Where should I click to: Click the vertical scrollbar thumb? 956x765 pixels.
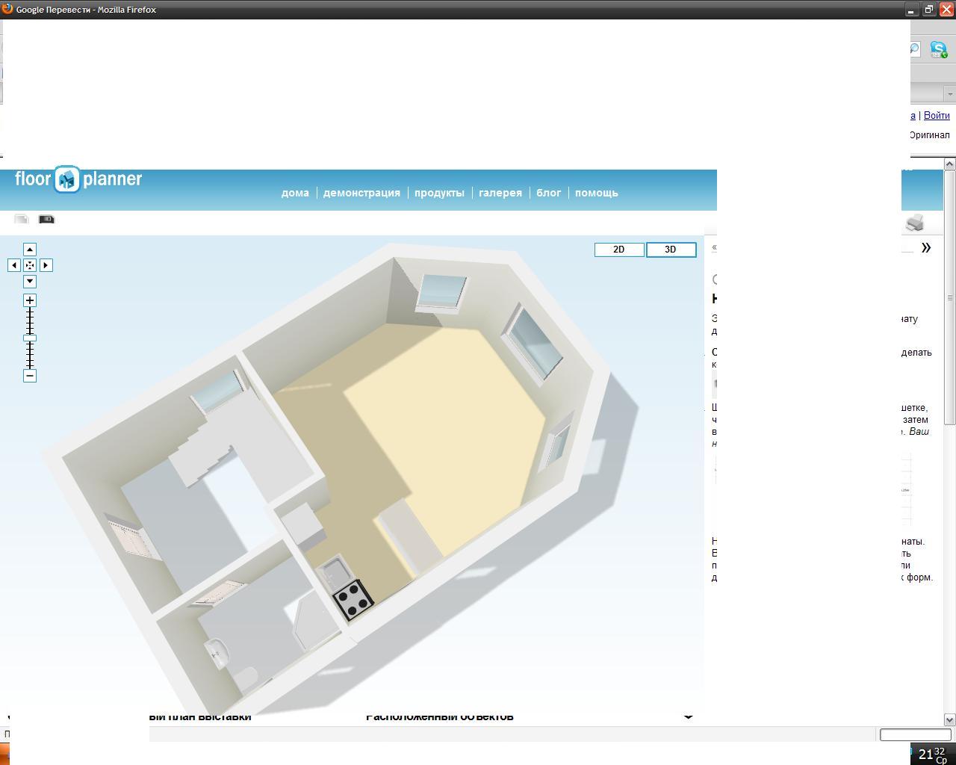(950, 297)
